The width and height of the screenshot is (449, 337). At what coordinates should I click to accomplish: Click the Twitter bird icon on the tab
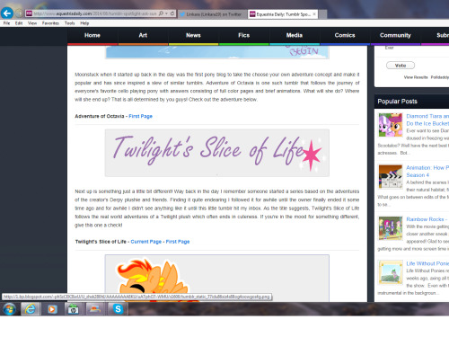tap(182, 14)
